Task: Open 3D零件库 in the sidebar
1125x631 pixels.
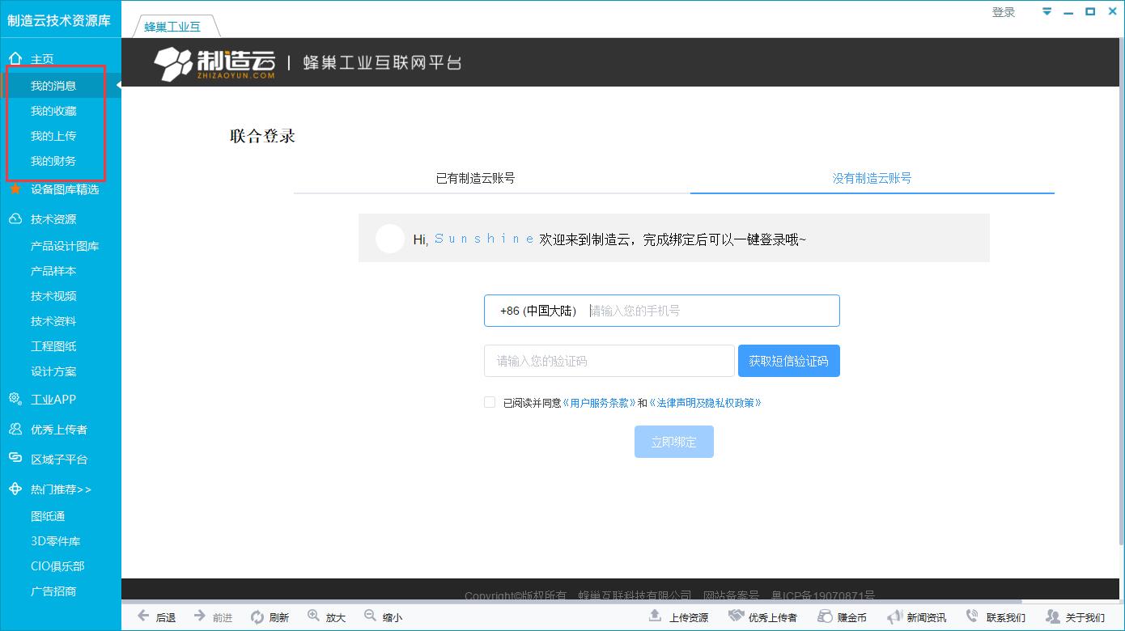Action: pyautogui.click(x=55, y=541)
